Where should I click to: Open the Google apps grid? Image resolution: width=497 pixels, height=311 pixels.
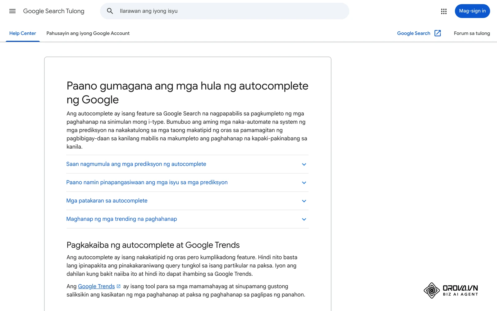[444, 11]
